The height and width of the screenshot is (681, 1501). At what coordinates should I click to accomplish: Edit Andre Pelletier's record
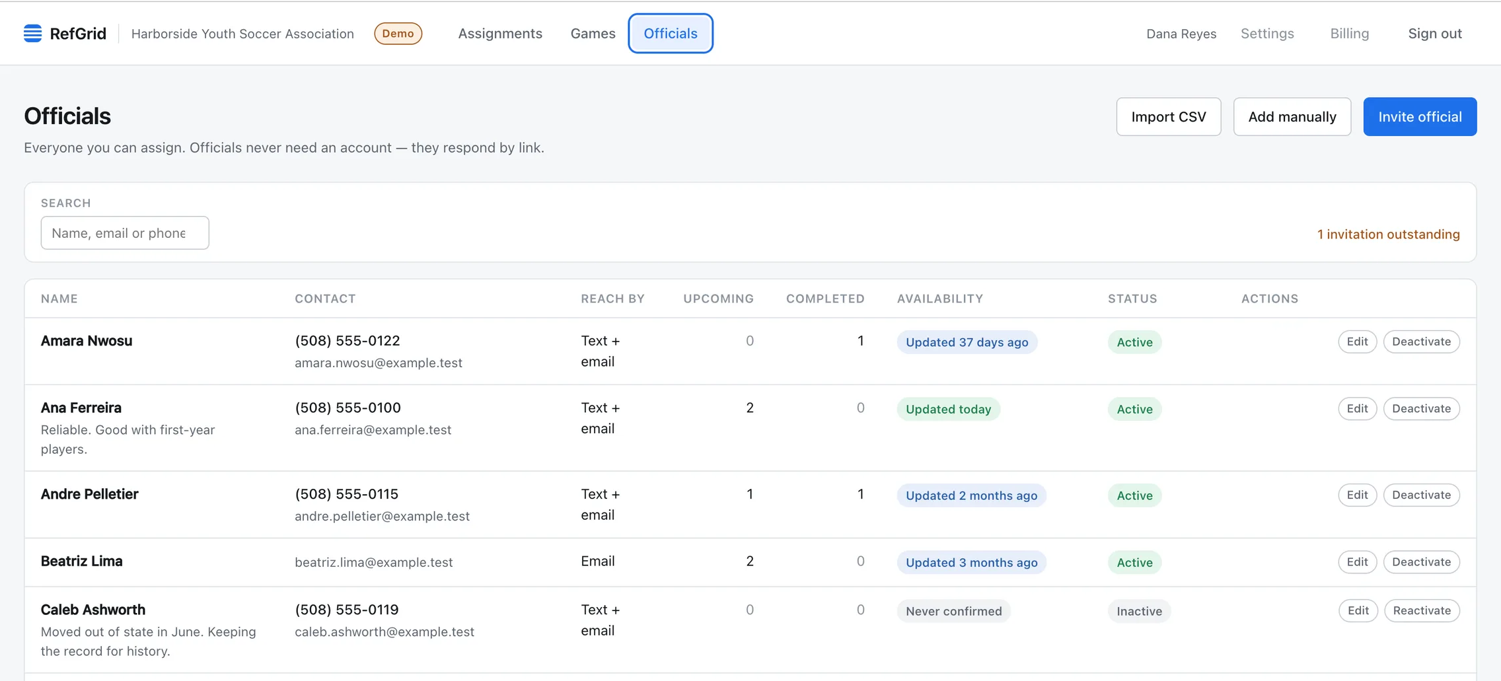[x=1357, y=495]
